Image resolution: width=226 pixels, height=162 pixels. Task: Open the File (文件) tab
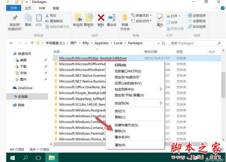click(x=14, y=8)
